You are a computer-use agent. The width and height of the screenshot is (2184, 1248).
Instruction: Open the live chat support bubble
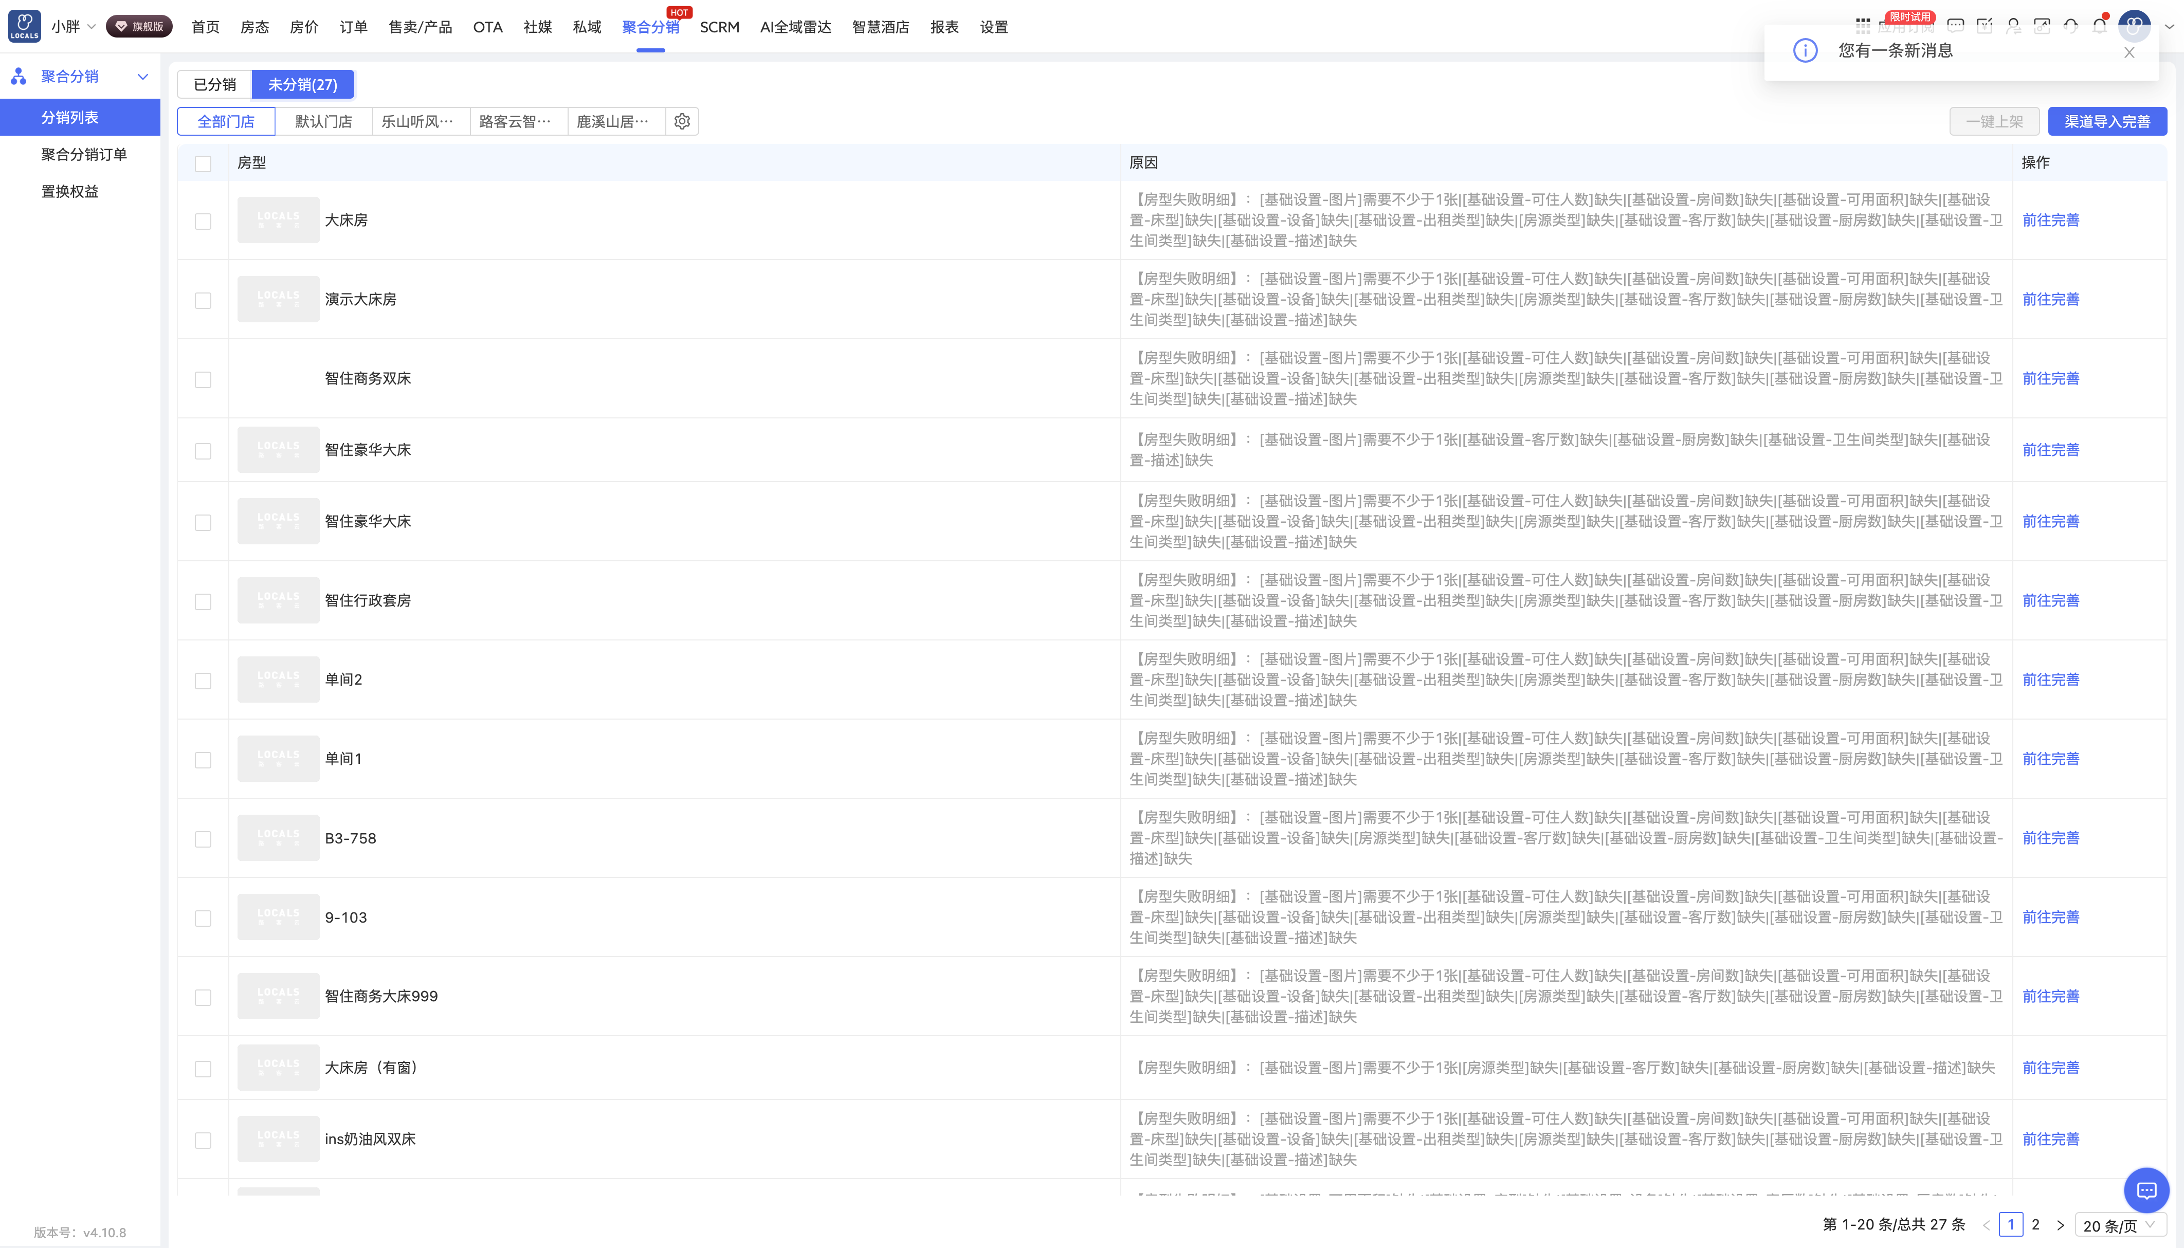2146,1190
